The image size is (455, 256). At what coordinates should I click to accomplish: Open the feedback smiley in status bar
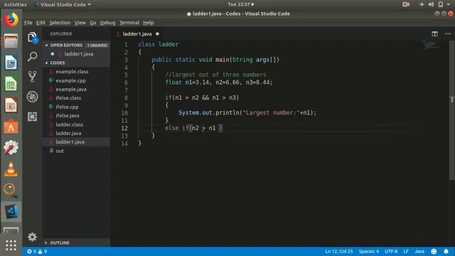click(x=434, y=251)
